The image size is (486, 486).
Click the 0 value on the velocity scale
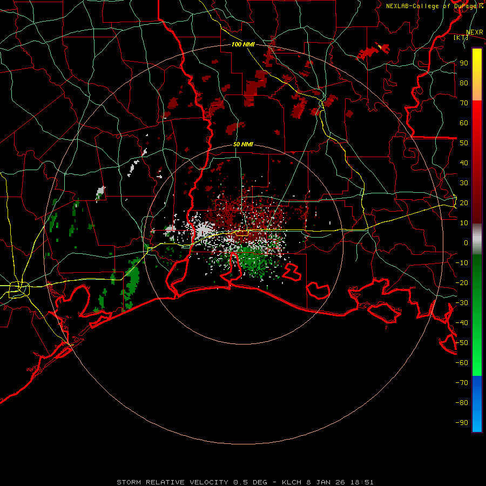coord(466,242)
